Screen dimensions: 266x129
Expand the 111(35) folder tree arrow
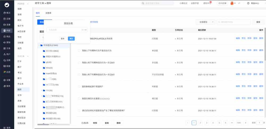(x=42, y=90)
